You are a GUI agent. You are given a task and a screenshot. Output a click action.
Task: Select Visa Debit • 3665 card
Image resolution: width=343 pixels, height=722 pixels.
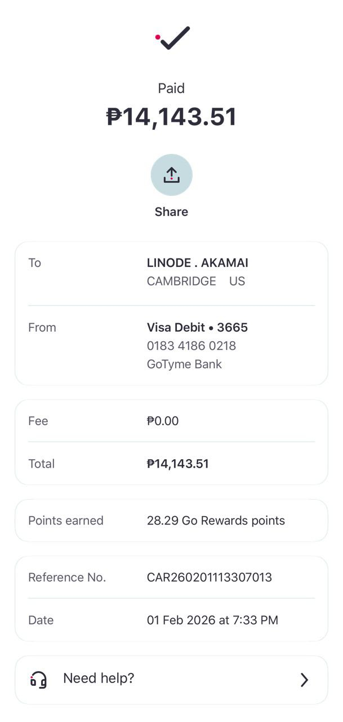click(x=197, y=328)
